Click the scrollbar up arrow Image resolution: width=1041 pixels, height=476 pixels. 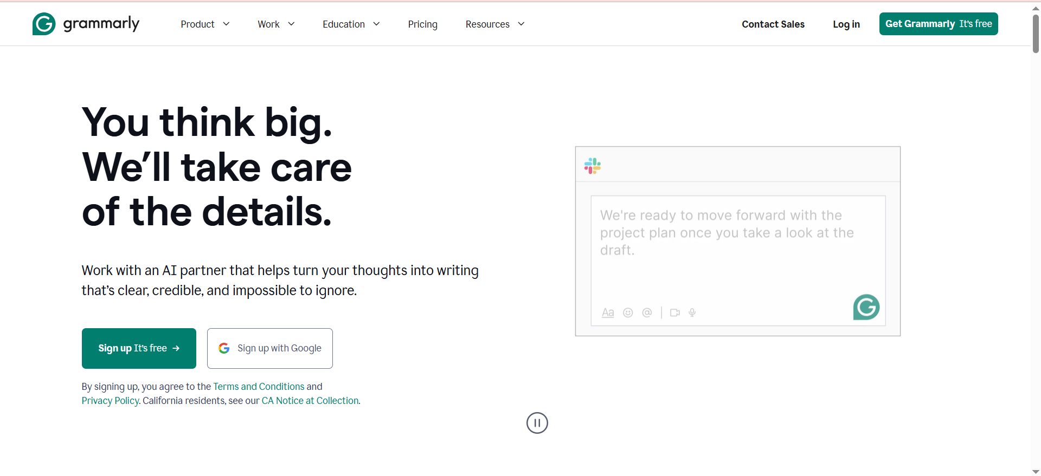pyautogui.click(x=1036, y=8)
